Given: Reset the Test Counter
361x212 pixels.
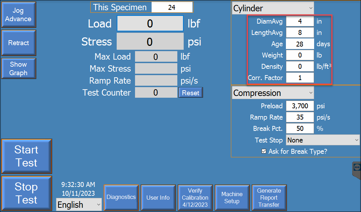Looking at the screenshot, I should pos(190,92).
